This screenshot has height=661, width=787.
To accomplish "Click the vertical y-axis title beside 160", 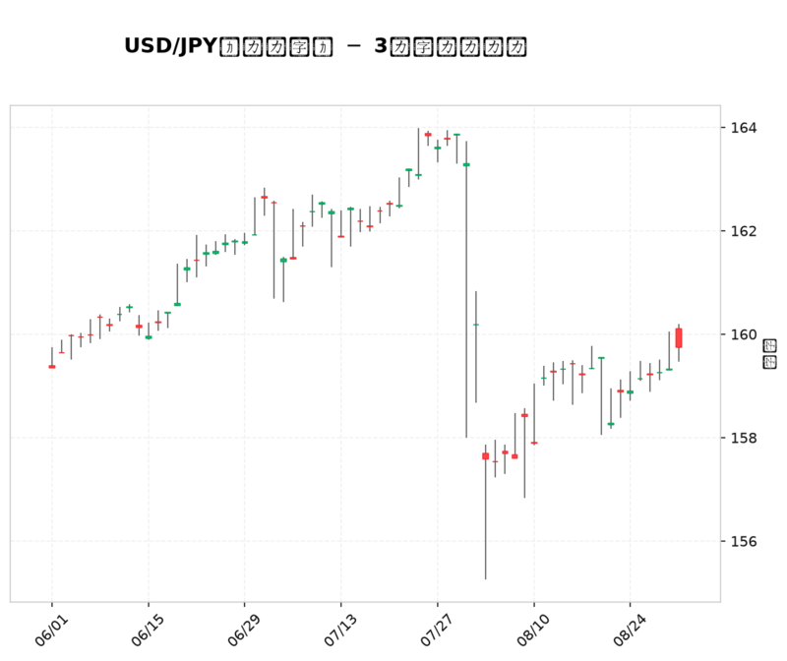I will [x=769, y=354].
